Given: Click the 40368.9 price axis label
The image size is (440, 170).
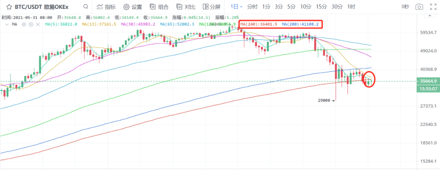Looking at the screenshot, I should coord(428,69).
